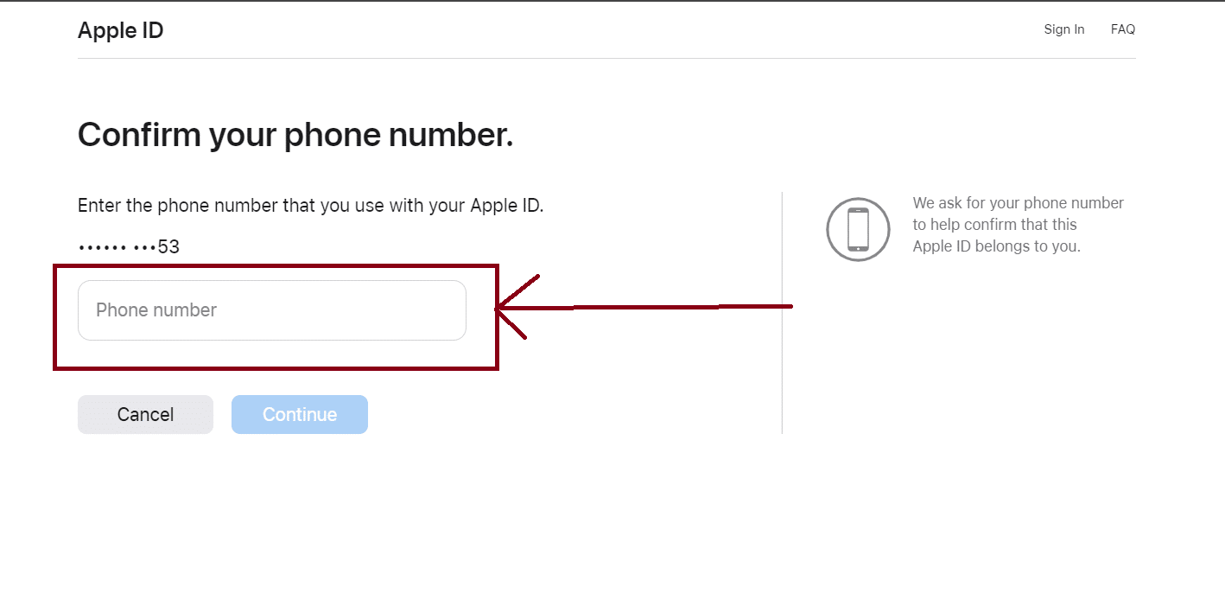The image size is (1225, 606).
Task: Click "to help confirm that this" help line
Action: click(994, 225)
